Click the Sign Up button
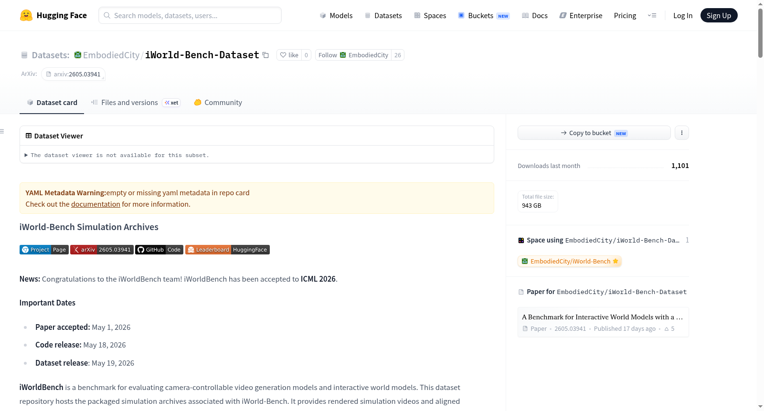This screenshot has width=764, height=411. tap(719, 15)
